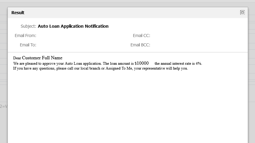255x143 pixels.
Task: Click the word Dear in greeting
Action: 17,58
